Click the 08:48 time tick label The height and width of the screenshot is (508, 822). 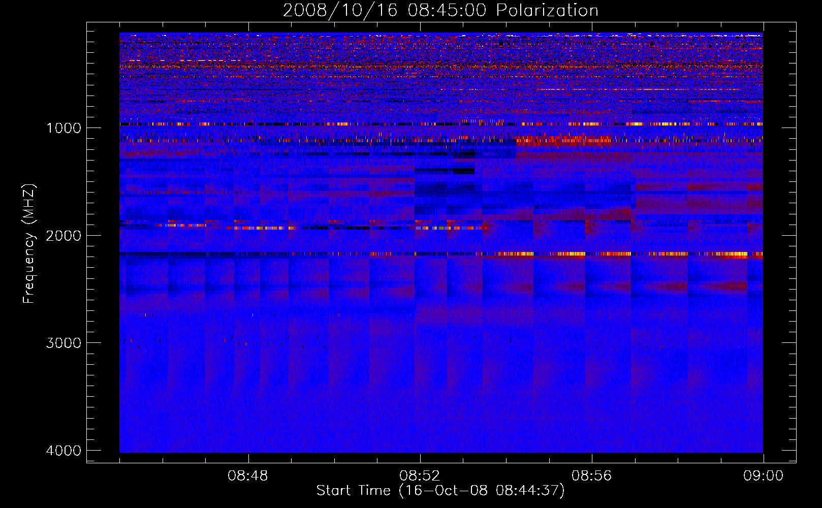[x=248, y=476]
